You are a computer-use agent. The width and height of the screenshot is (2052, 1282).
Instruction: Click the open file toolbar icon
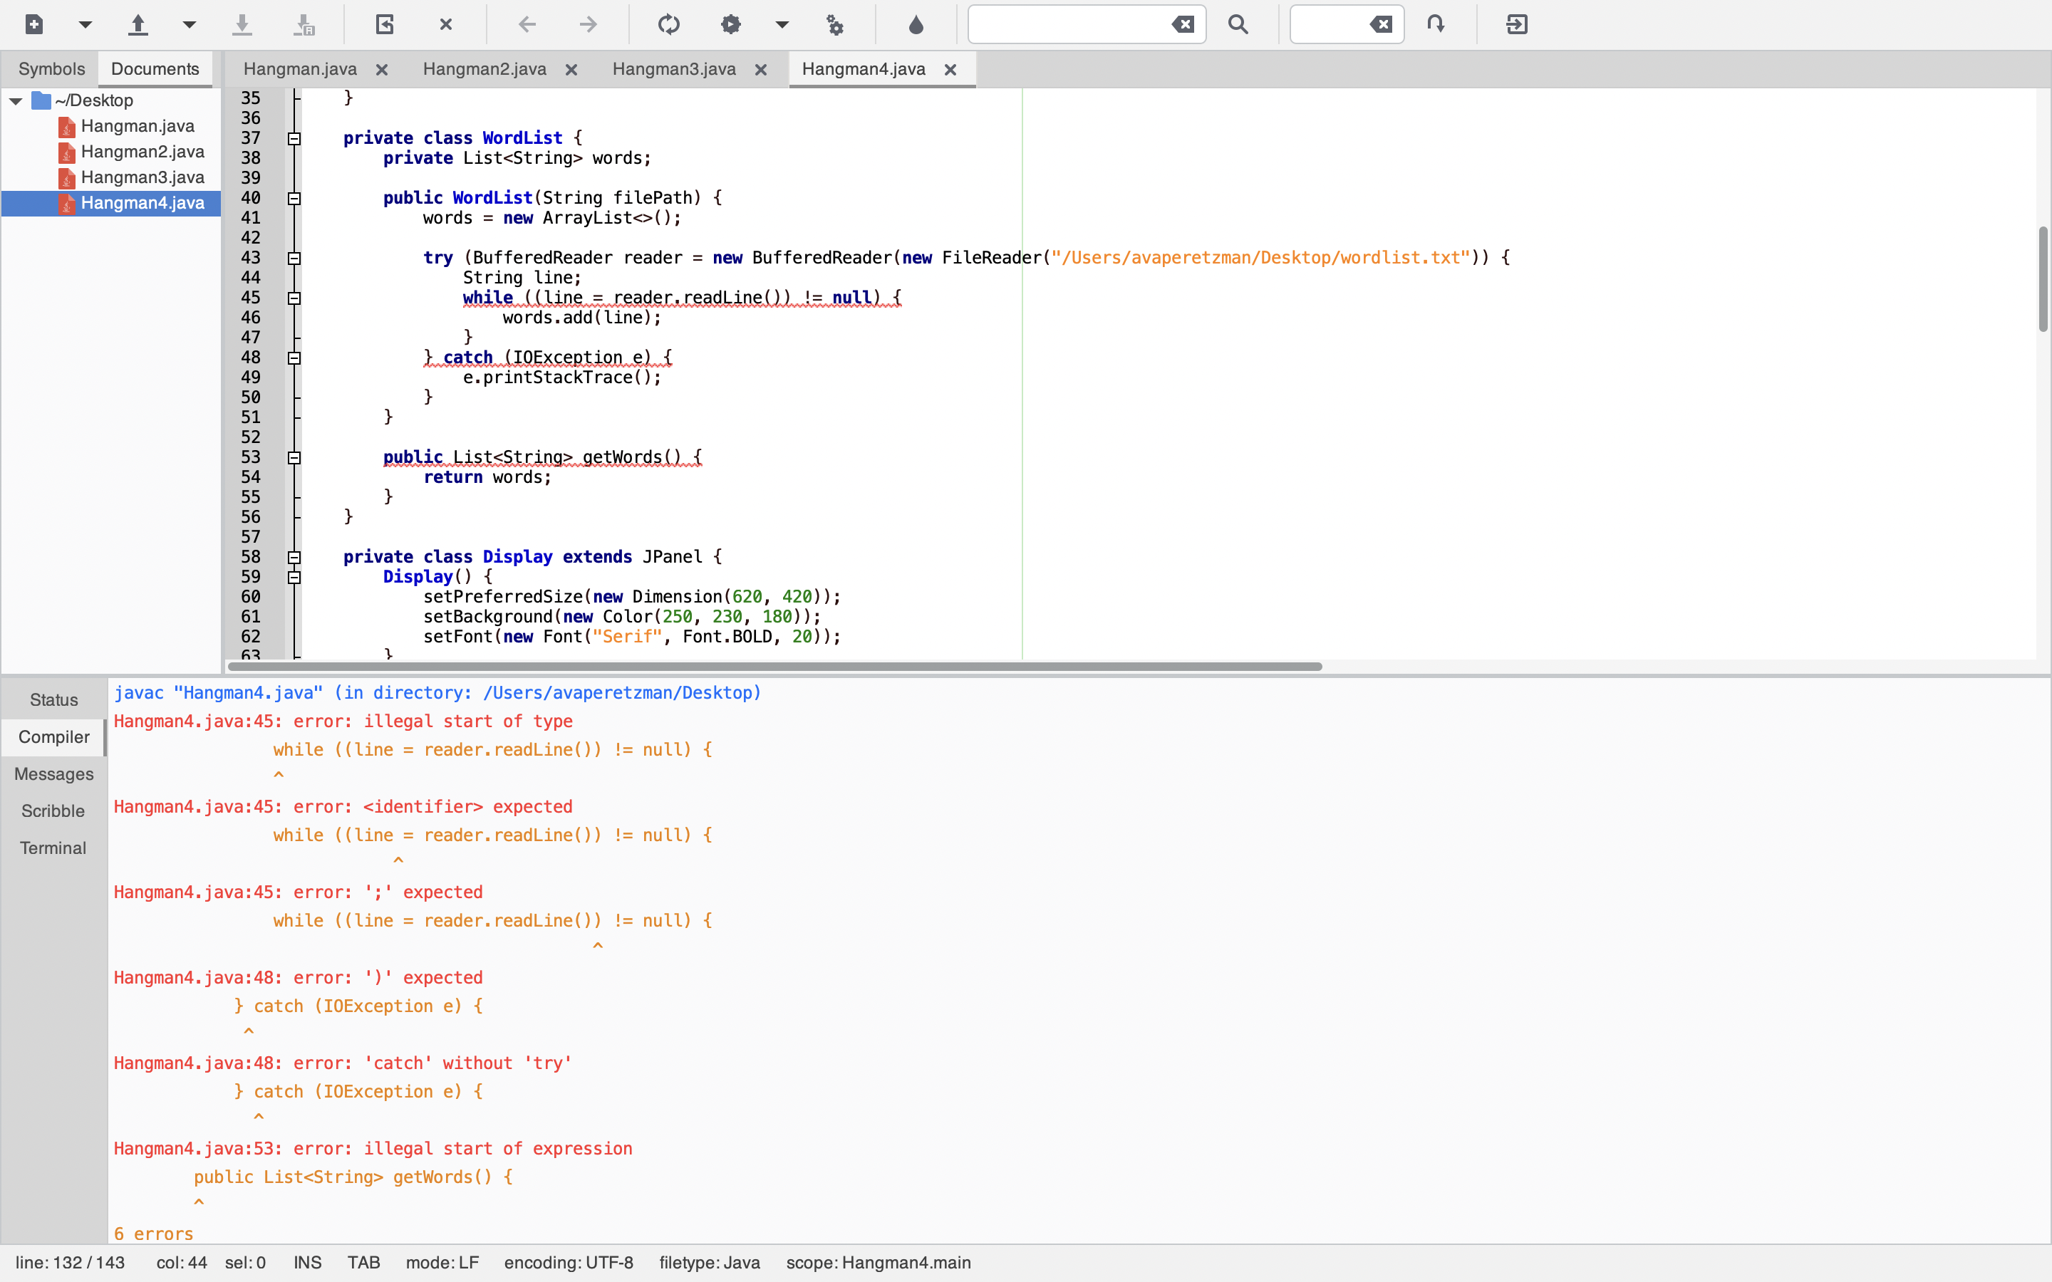coord(138,25)
